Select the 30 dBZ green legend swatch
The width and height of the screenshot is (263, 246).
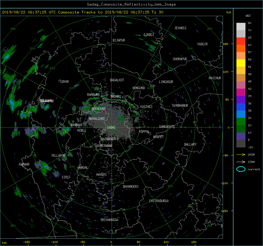241,121
